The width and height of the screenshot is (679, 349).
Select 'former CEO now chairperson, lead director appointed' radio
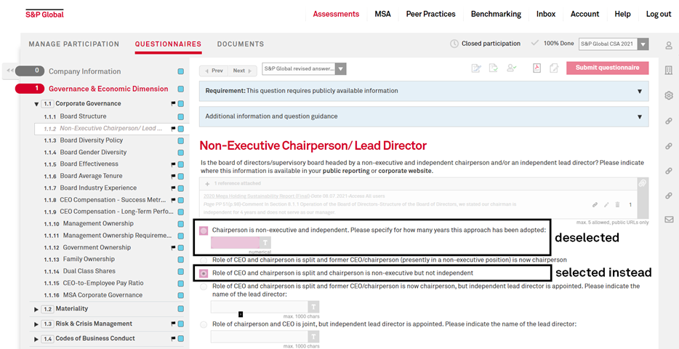[x=204, y=286]
